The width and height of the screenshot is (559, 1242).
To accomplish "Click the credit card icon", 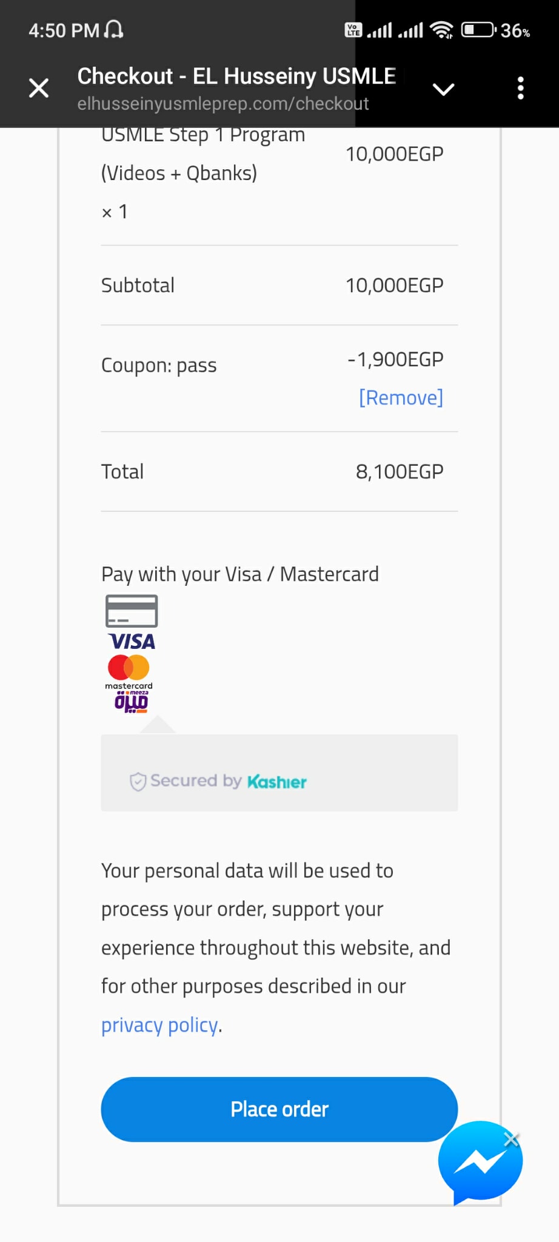I will click(132, 611).
